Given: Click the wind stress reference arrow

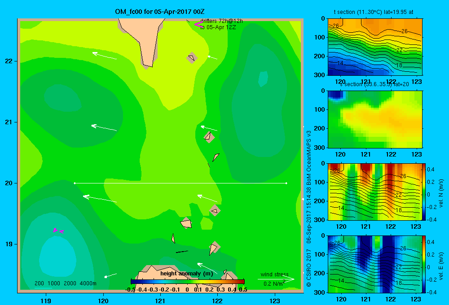Looking at the screenshot, I should (276, 279).
